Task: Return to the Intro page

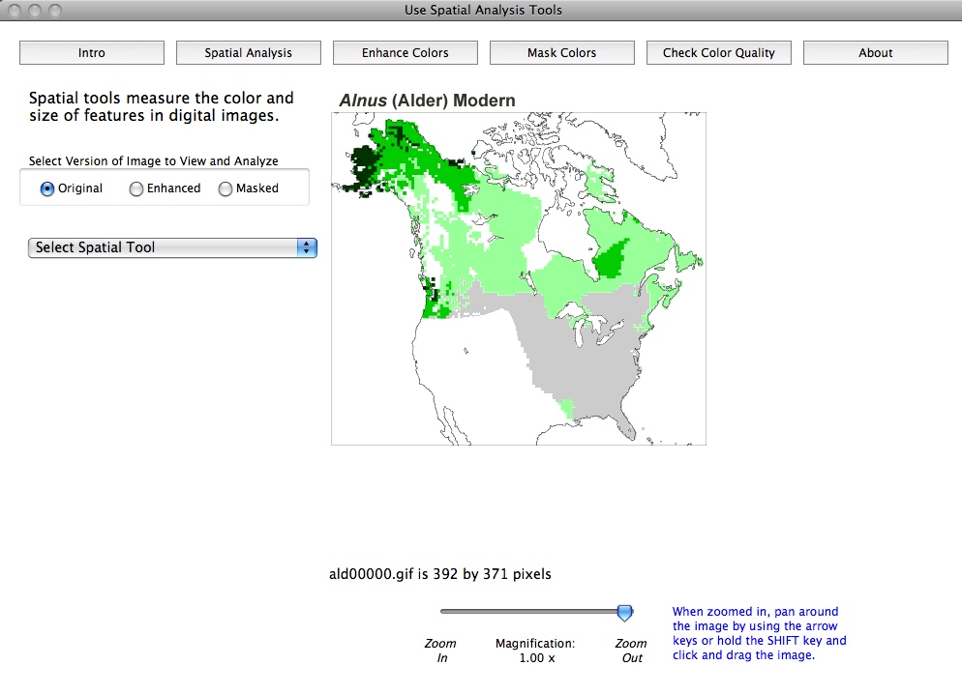Action: click(91, 52)
